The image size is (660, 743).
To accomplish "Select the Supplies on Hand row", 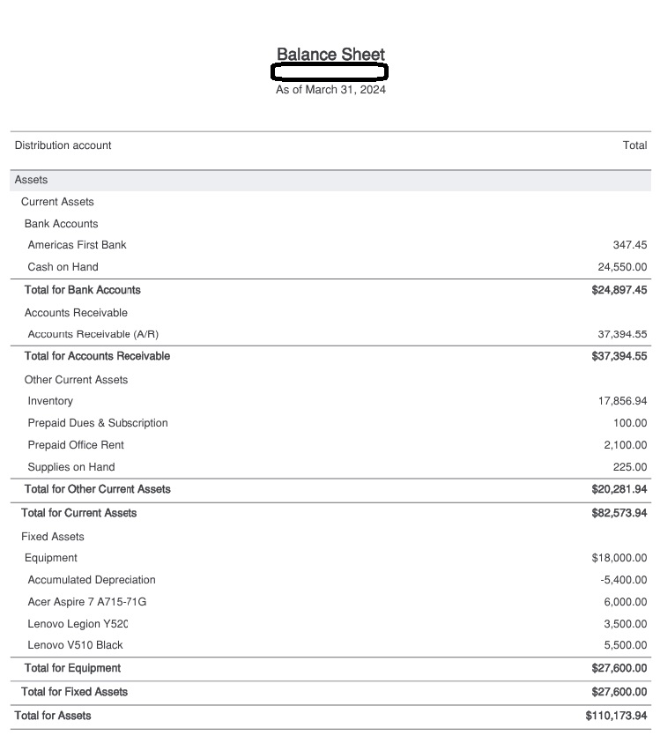I will pyautogui.click(x=71, y=467).
